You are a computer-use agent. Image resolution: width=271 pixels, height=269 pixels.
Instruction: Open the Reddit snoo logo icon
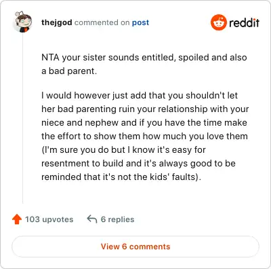pyautogui.click(x=218, y=22)
